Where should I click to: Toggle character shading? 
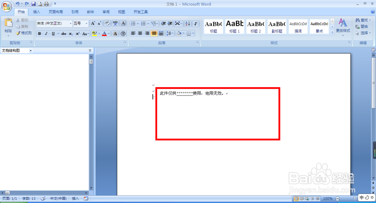[x=115, y=34]
